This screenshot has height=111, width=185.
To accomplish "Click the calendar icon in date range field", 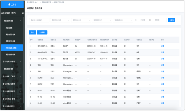I will coord(136,20).
